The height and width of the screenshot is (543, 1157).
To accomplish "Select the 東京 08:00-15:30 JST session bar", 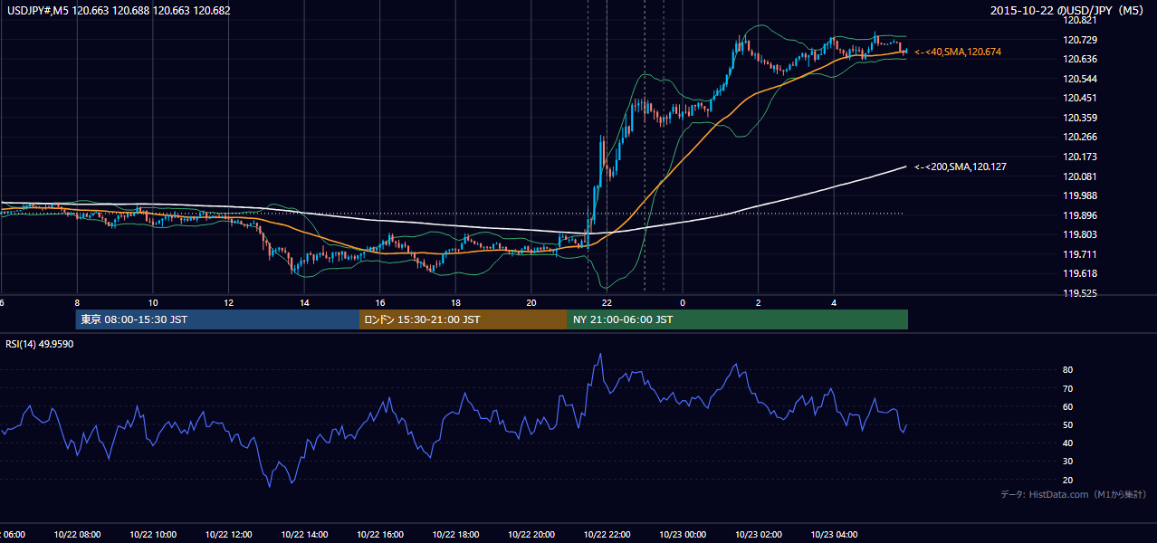I will [x=218, y=319].
